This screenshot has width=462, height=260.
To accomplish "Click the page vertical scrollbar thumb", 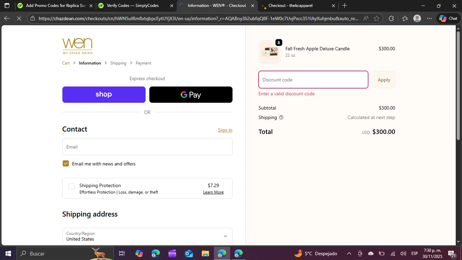I will (458, 85).
